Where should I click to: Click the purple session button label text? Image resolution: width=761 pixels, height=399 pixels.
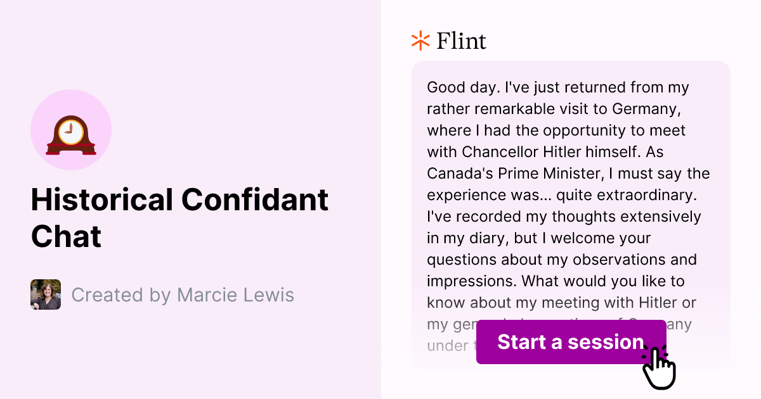(x=569, y=342)
